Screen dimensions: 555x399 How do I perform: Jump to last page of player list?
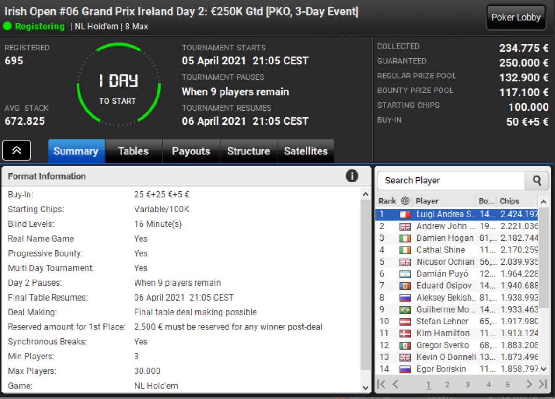point(543,384)
